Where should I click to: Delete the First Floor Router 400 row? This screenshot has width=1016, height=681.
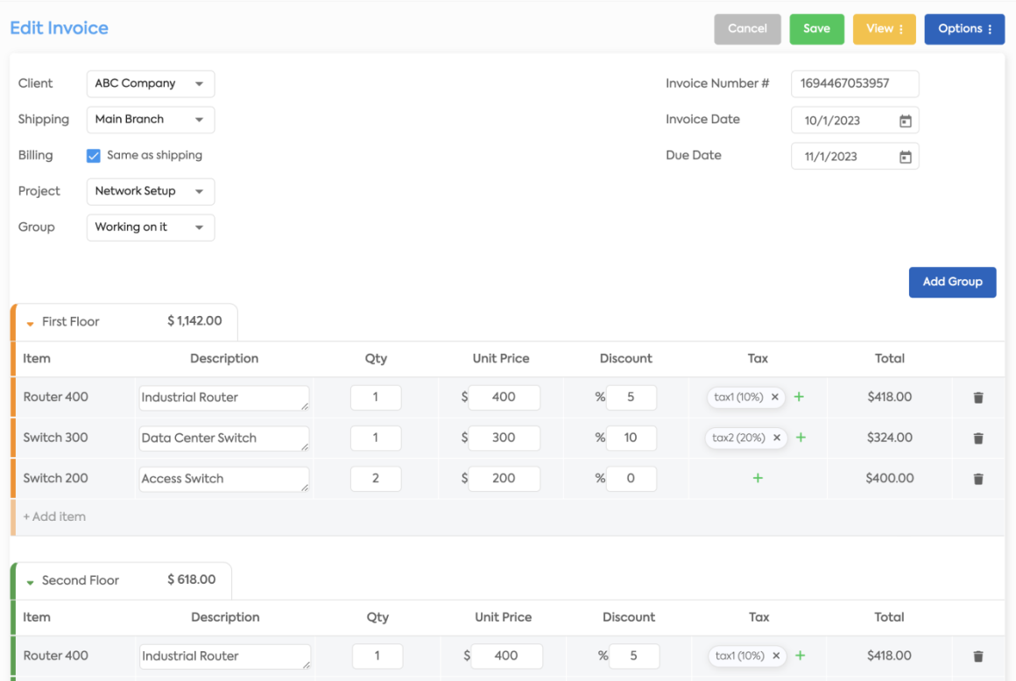pos(977,397)
